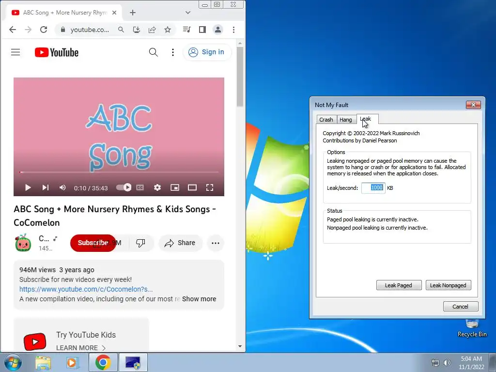Image resolution: width=496 pixels, height=372 pixels.
Task: Toggle Chrome side panel icon
Action: [x=202, y=30]
